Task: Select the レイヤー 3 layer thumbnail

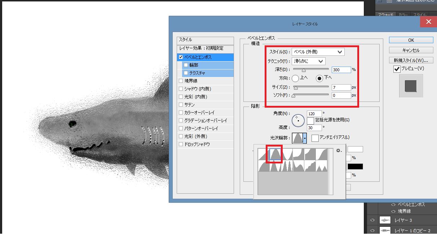Action: pos(385,220)
